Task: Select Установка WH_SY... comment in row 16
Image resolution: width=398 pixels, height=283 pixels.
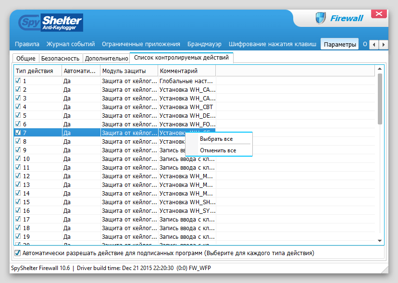Action: pyautogui.click(x=187, y=210)
